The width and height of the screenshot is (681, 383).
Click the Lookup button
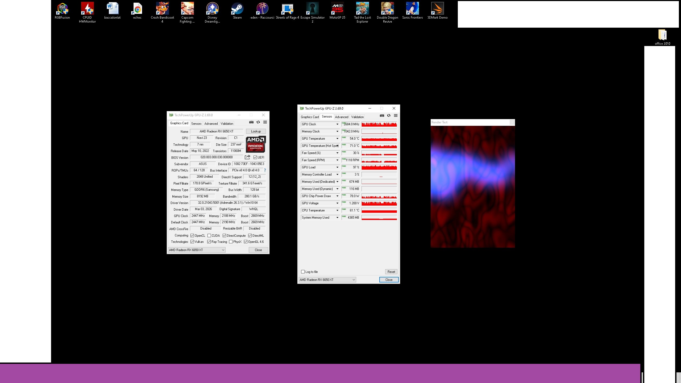[256, 131]
